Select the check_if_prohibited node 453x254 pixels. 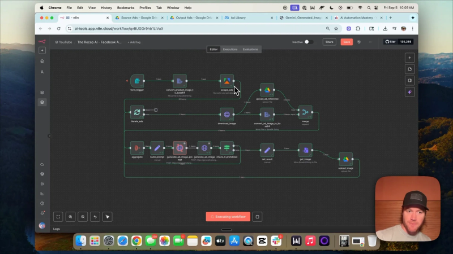227,148
